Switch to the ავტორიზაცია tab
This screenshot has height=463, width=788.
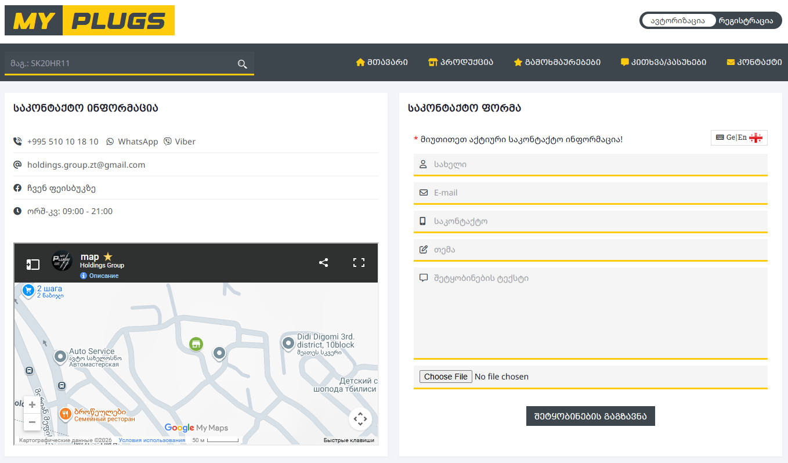[x=678, y=21]
